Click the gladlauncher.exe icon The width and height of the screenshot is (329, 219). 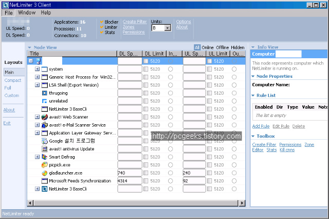[45, 173]
